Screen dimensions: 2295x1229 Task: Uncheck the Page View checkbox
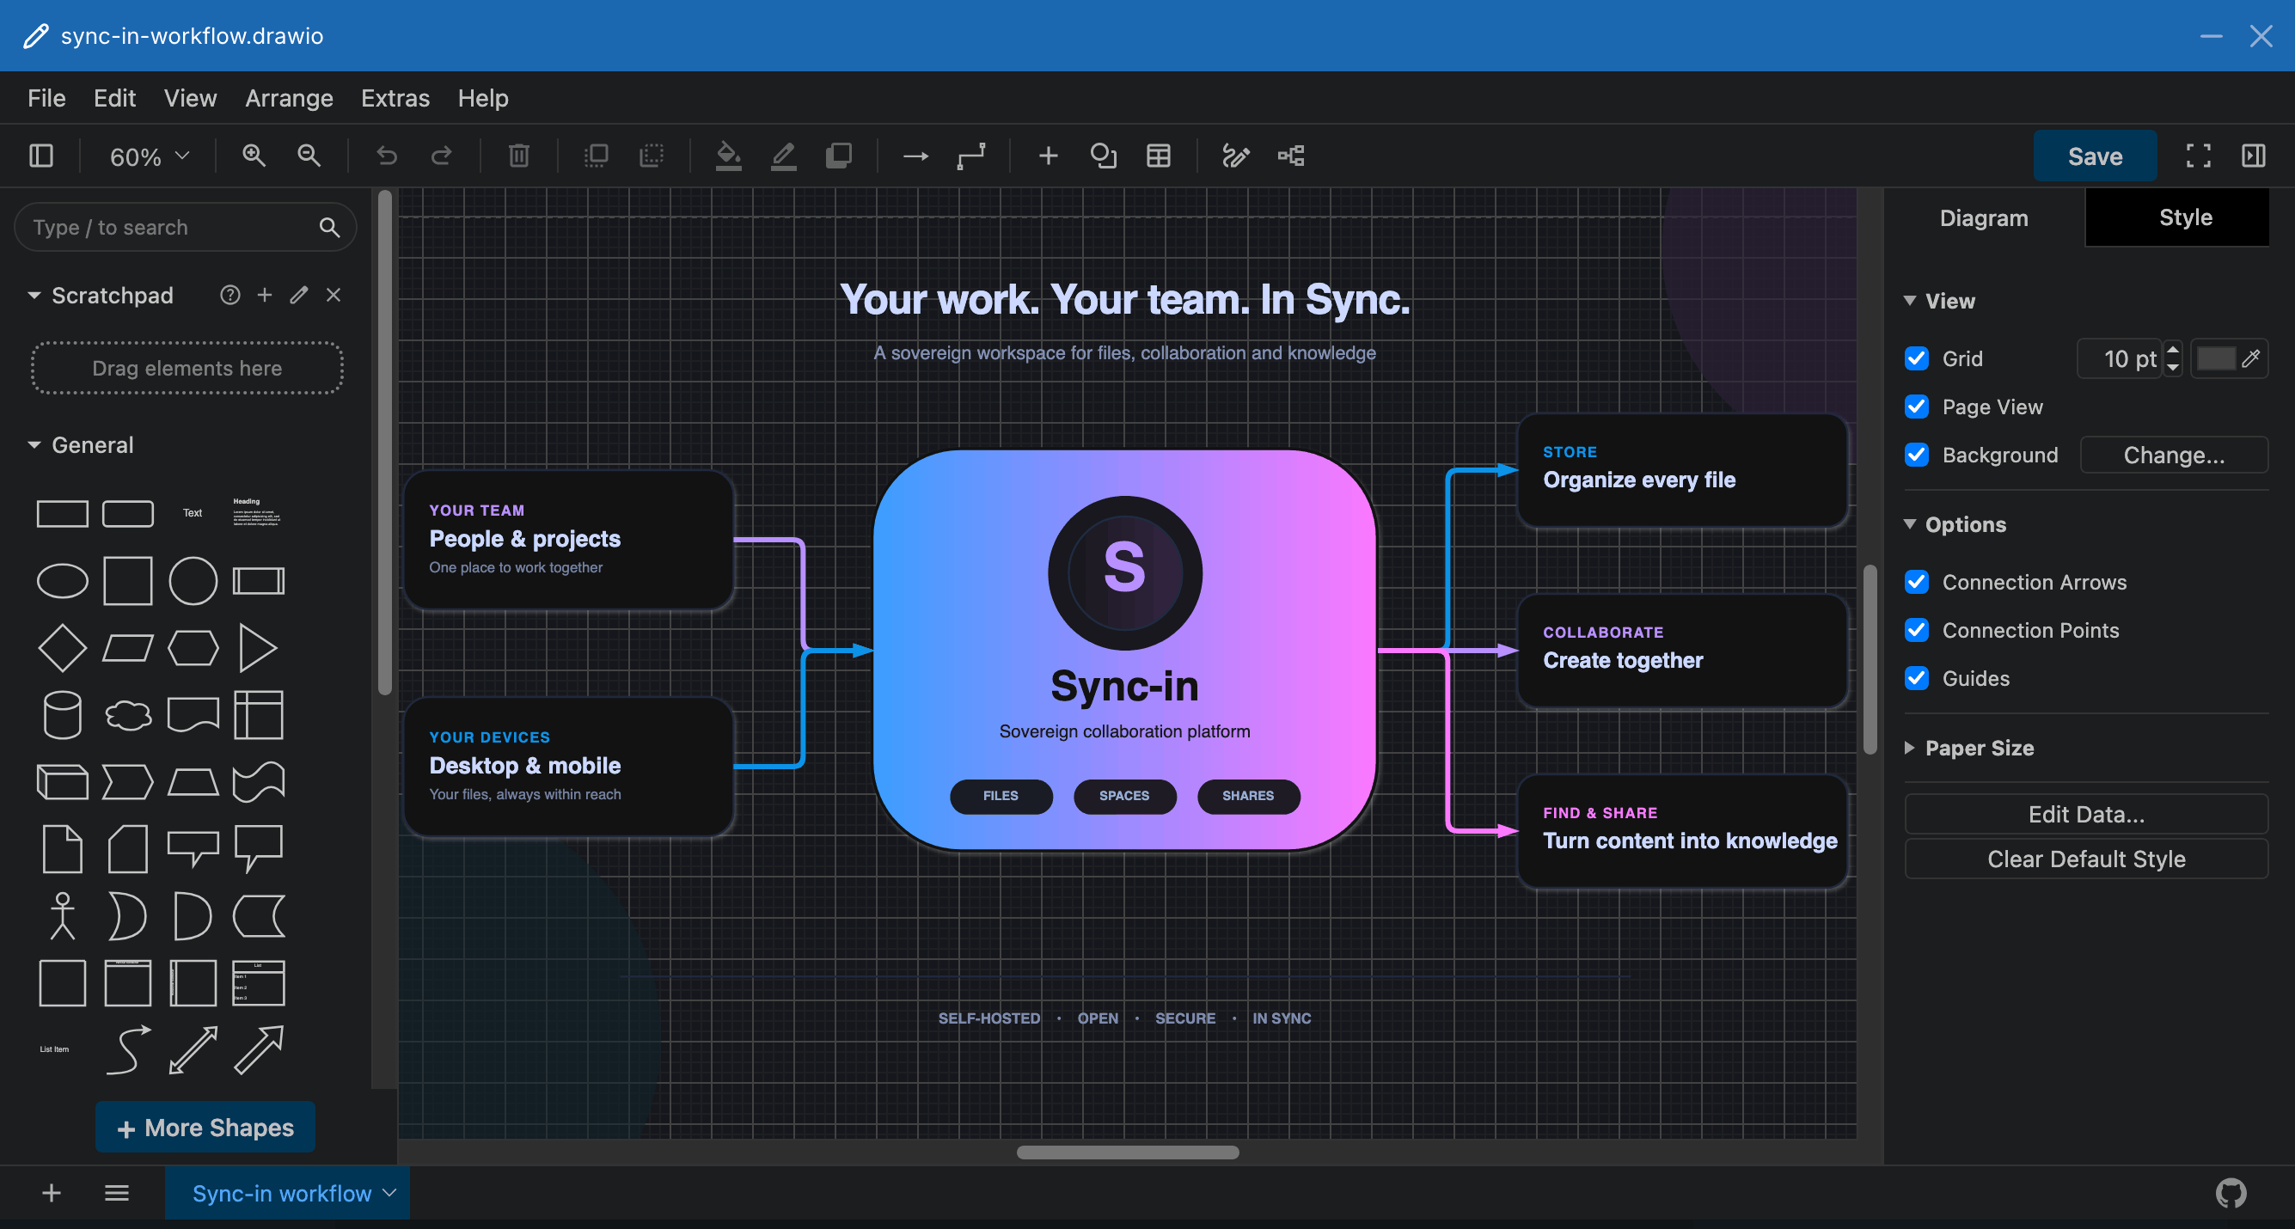1916,407
